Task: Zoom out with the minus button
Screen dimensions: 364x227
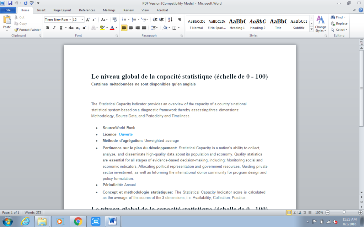Action: [x=327, y=213]
